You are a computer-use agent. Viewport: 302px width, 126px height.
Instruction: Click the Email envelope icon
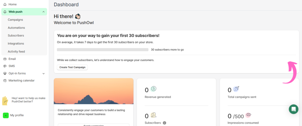click(x=5, y=59)
